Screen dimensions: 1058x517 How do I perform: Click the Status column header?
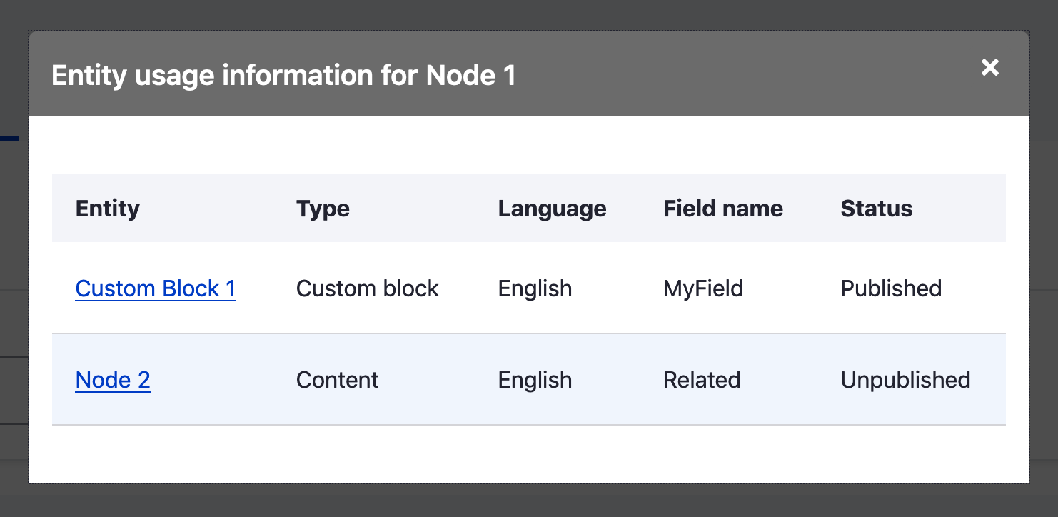tap(876, 209)
